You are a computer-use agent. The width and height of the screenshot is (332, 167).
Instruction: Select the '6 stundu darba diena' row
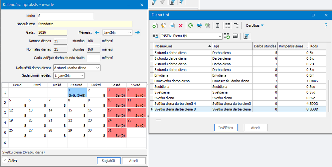click(238, 58)
